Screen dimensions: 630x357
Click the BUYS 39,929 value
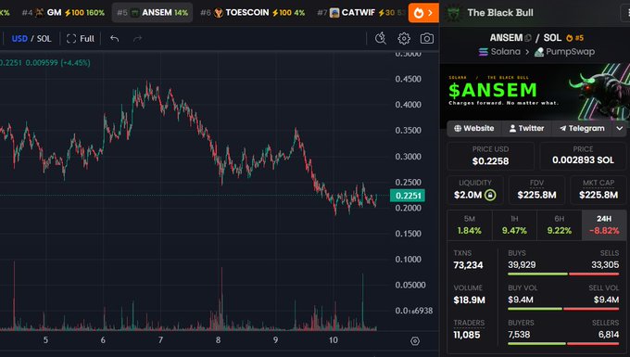522,264
